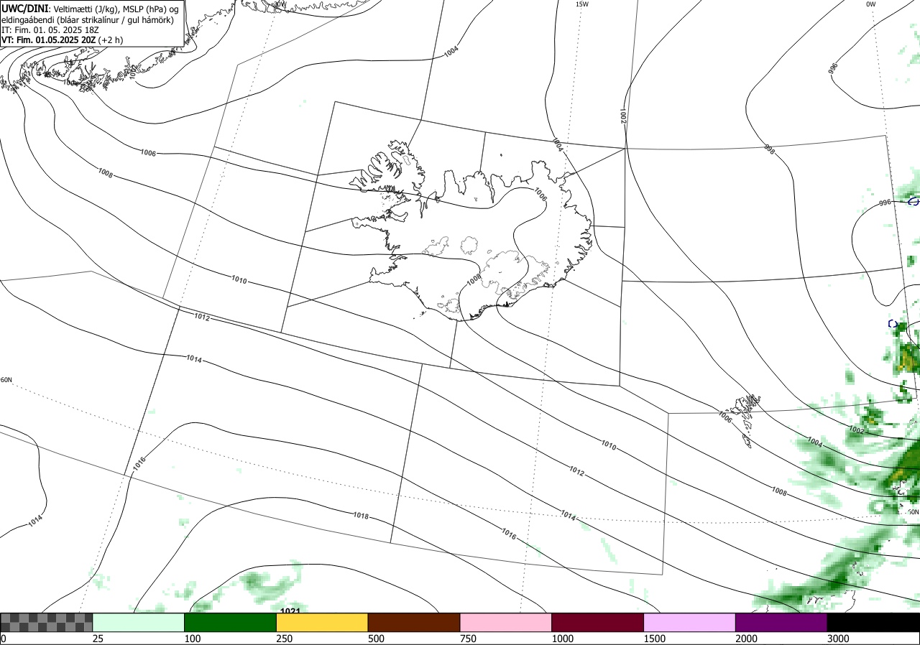The image size is (920, 645).
Task: Click the 1018 isobar label
Action: [362, 516]
